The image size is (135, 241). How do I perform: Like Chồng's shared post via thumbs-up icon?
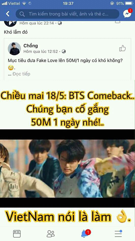(x=122, y=48)
